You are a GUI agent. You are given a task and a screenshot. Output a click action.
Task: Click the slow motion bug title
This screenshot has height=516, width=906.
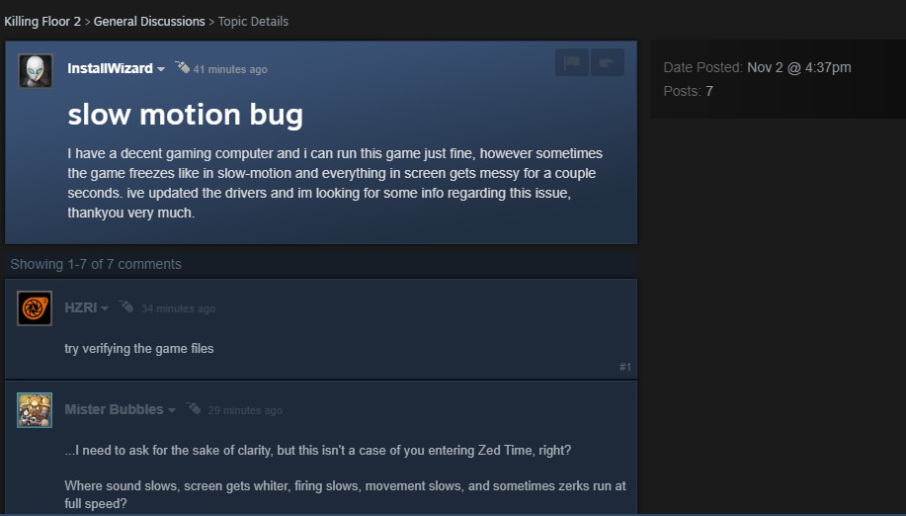tap(186, 115)
